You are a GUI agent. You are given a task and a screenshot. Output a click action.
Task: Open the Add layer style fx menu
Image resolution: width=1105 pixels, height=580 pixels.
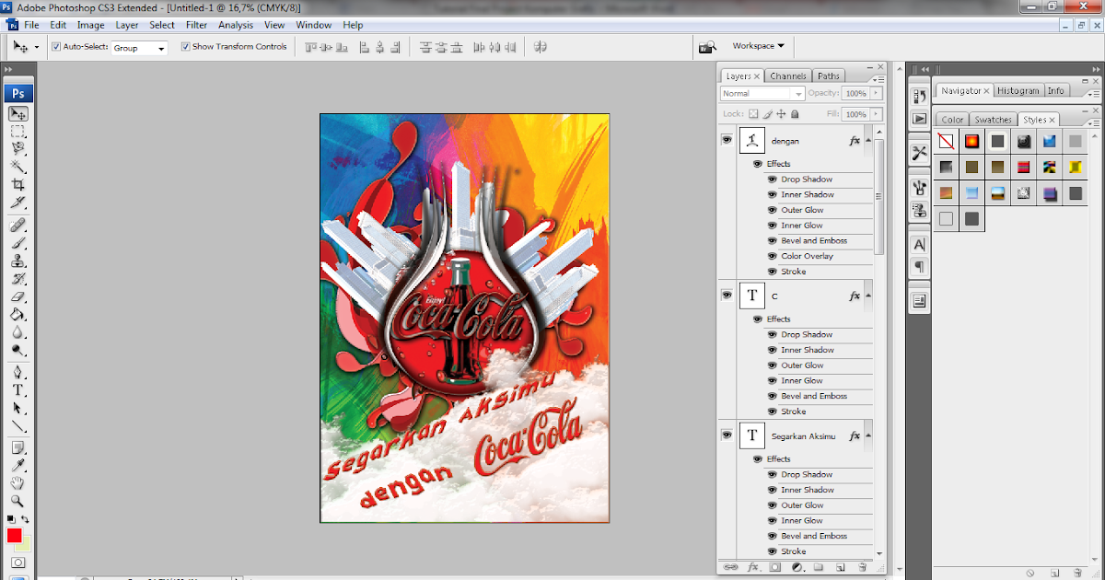pos(752,567)
